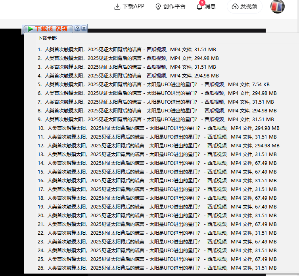Download item 14, 67.49 MB

tap(157, 163)
